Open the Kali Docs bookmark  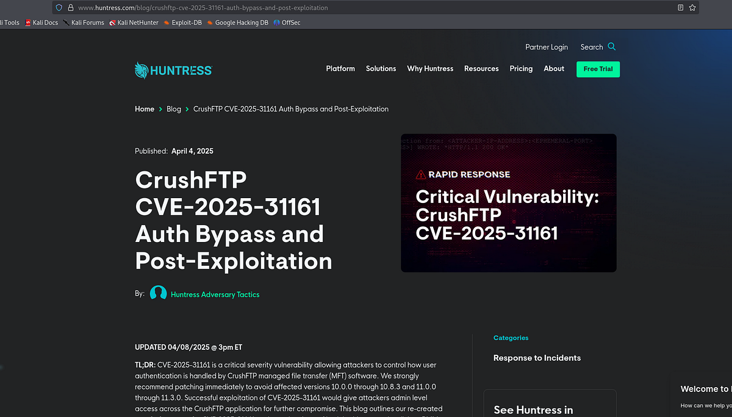[41, 23]
